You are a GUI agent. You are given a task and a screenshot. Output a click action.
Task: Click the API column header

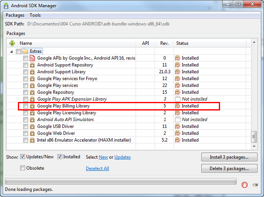[146, 43]
